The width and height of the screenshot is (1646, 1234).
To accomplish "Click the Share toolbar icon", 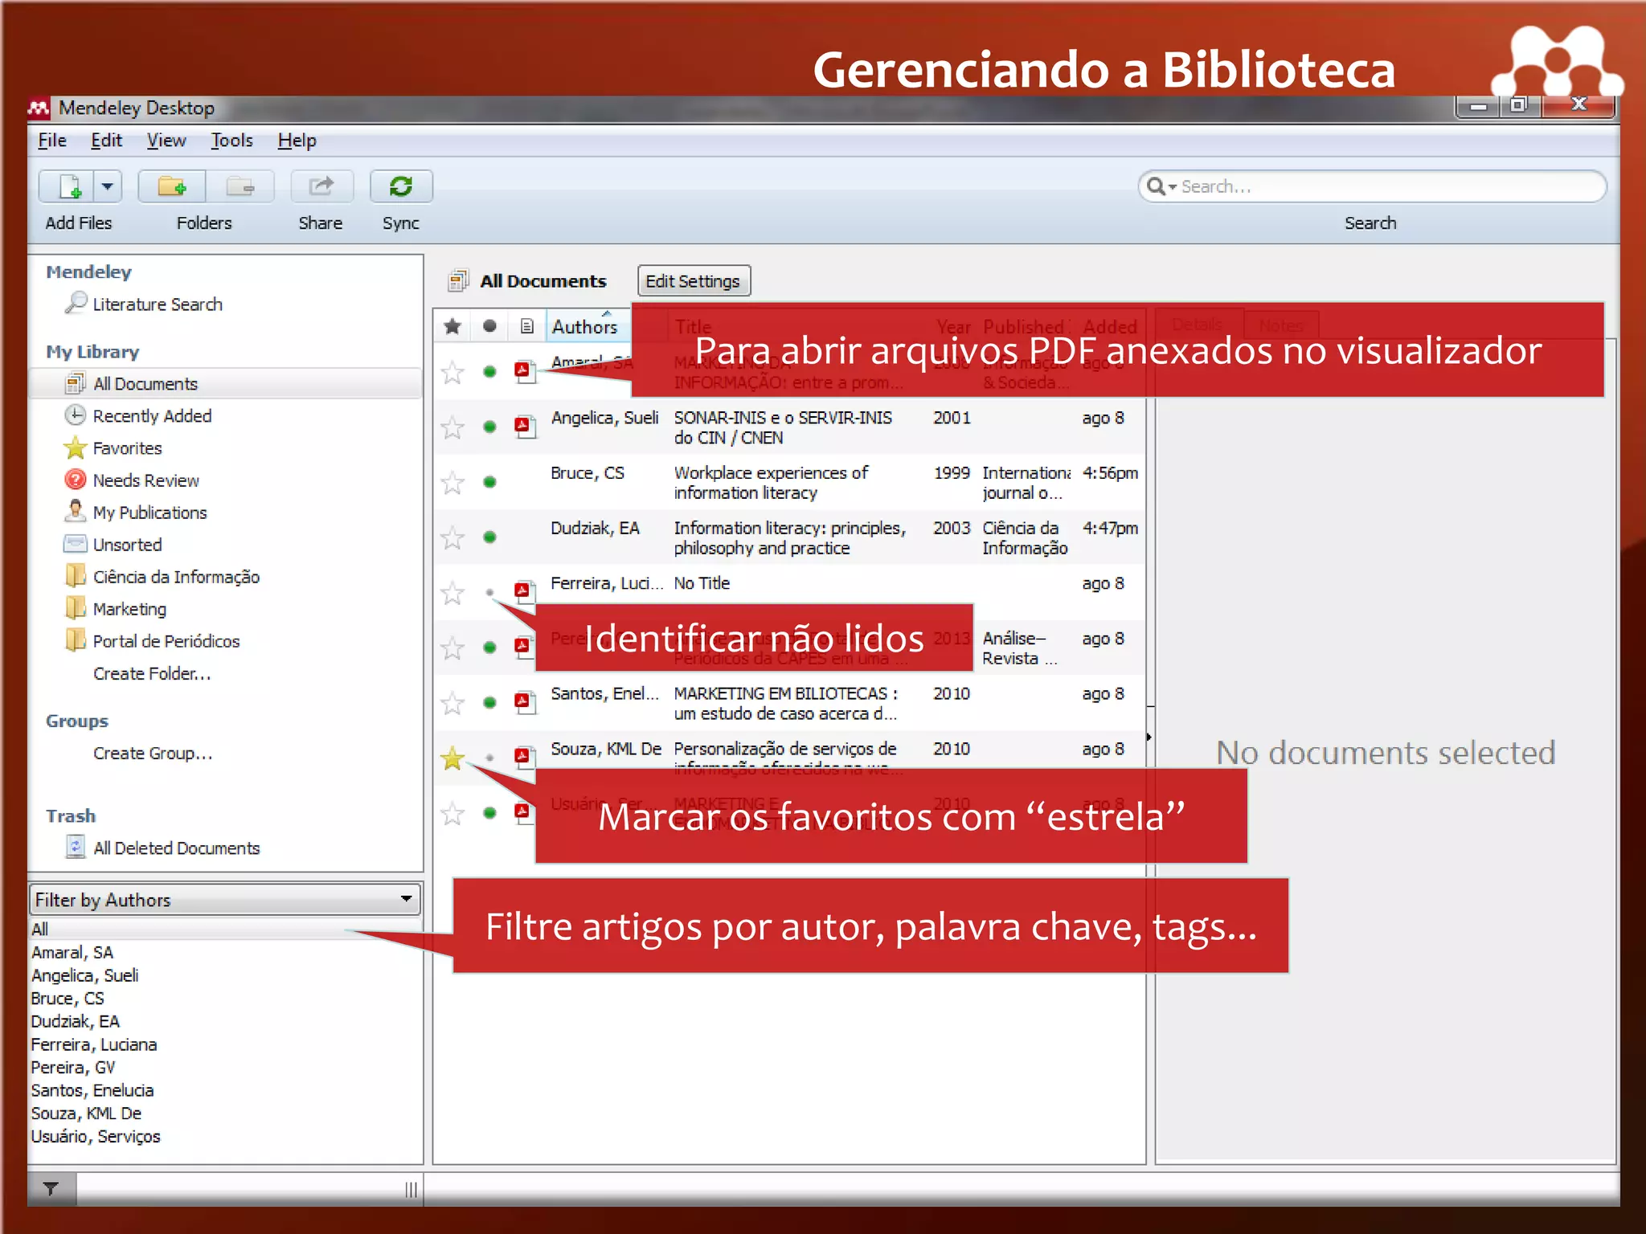I will pyautogui.click(x=321, y=186).
